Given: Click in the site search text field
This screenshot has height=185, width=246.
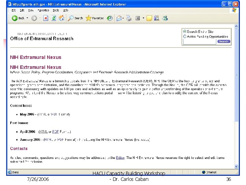Looking at the screenshot, I should click(200, 42).
